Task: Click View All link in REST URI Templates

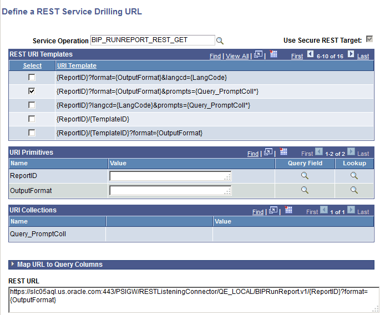Action: click(237, 56)
